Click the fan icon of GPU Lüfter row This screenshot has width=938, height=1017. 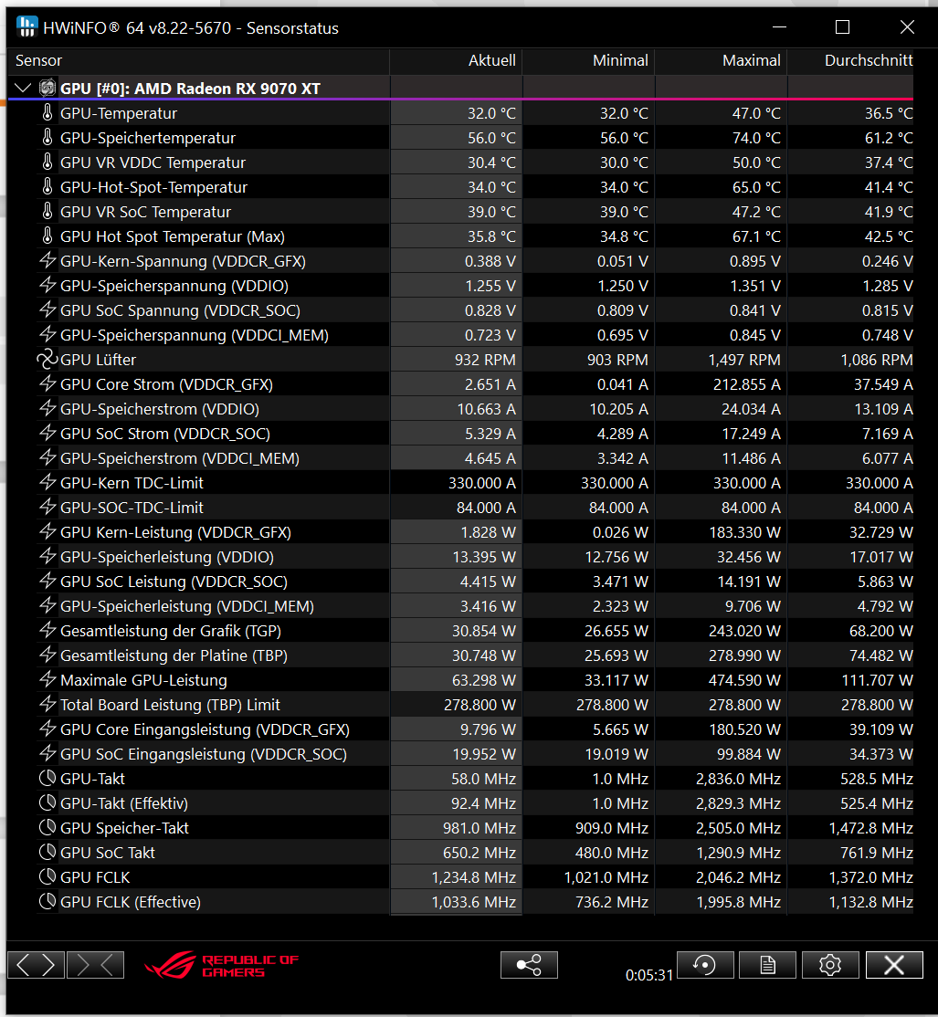click(47, 360)
